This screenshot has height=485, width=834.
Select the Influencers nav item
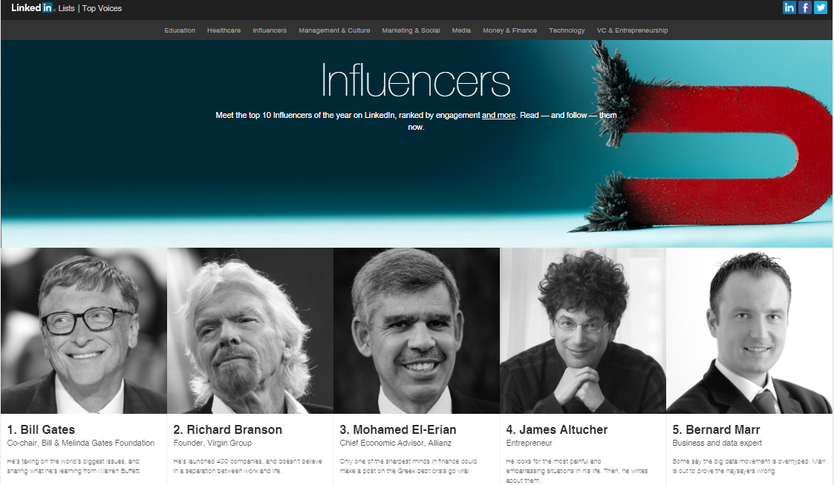(x=270, y=30)
